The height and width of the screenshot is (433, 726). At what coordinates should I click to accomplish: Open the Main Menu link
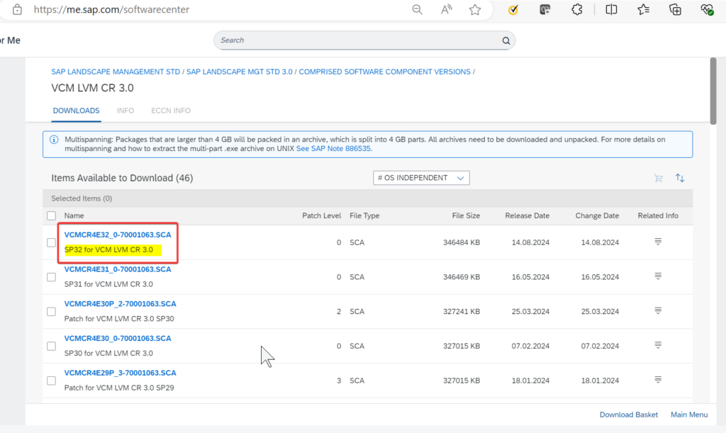(689, 415)
